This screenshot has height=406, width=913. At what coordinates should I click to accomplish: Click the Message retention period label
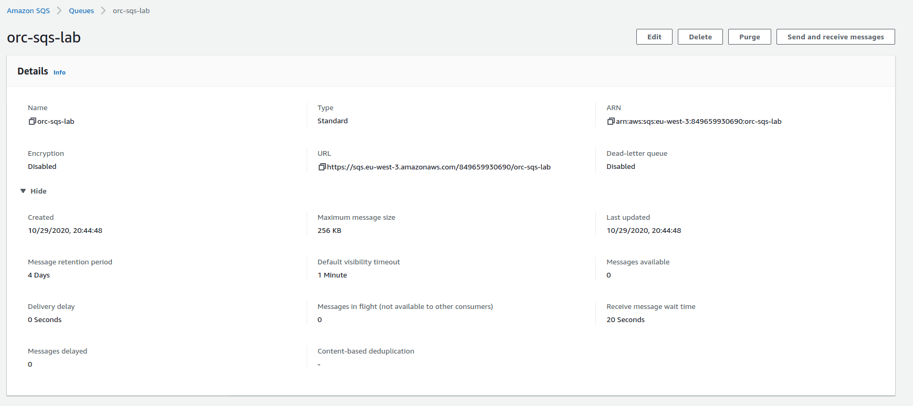70,262
